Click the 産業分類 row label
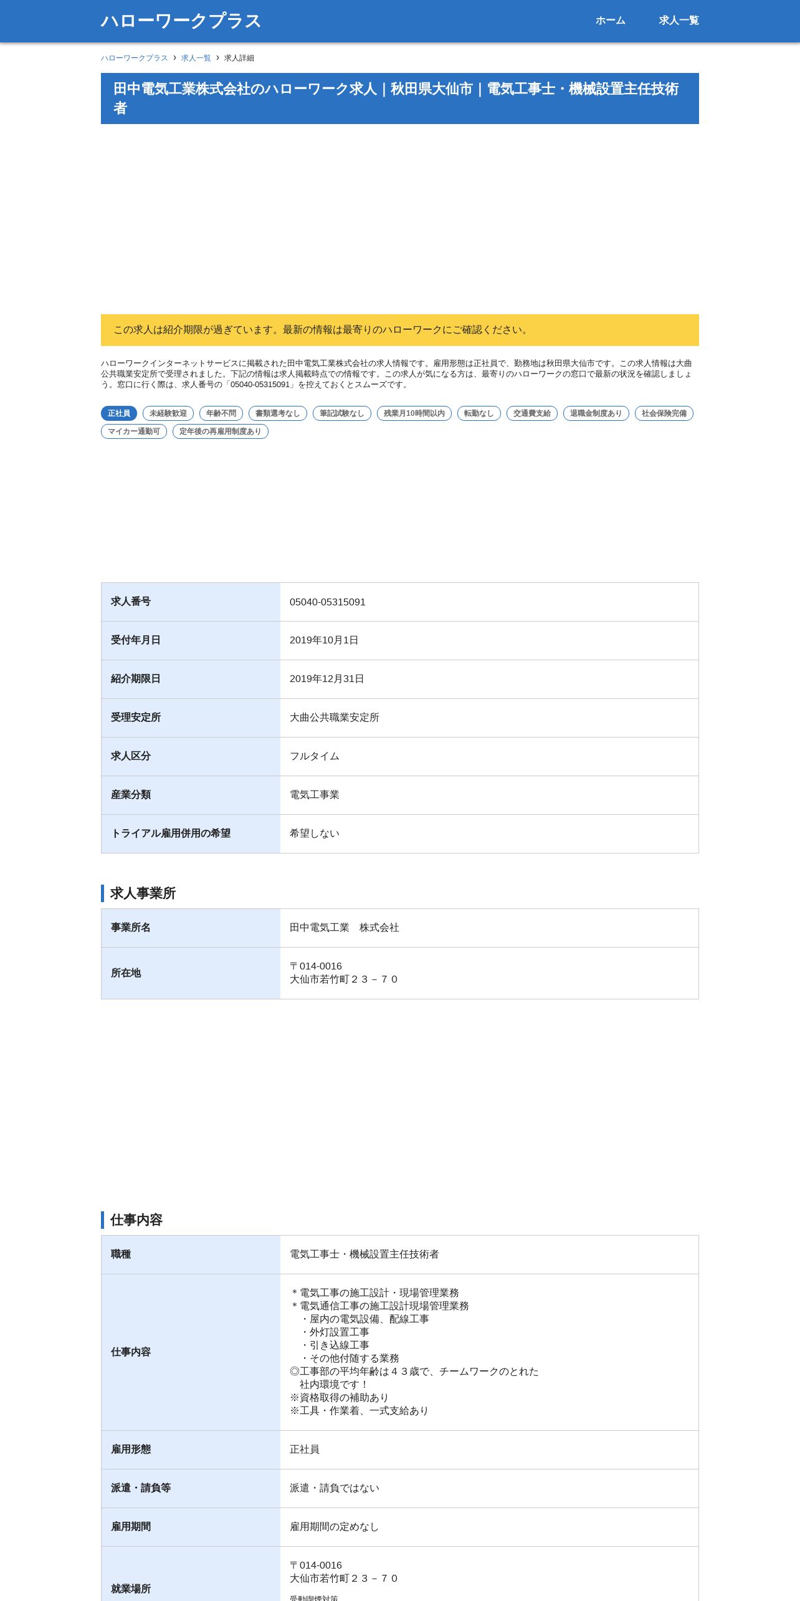Image resolution: width=800 pixels, height=1601 pixels. 131,795
